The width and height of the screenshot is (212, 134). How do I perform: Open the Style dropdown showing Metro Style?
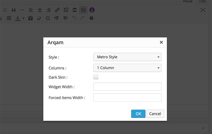pyautogui.click(x=127, y=57)
